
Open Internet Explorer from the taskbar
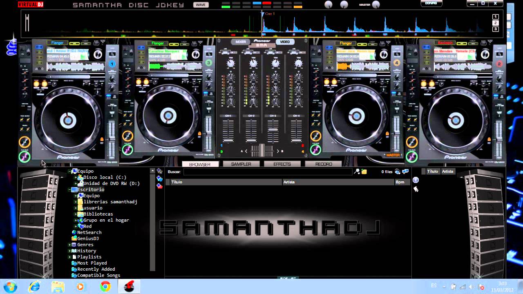tap(35, 287)
